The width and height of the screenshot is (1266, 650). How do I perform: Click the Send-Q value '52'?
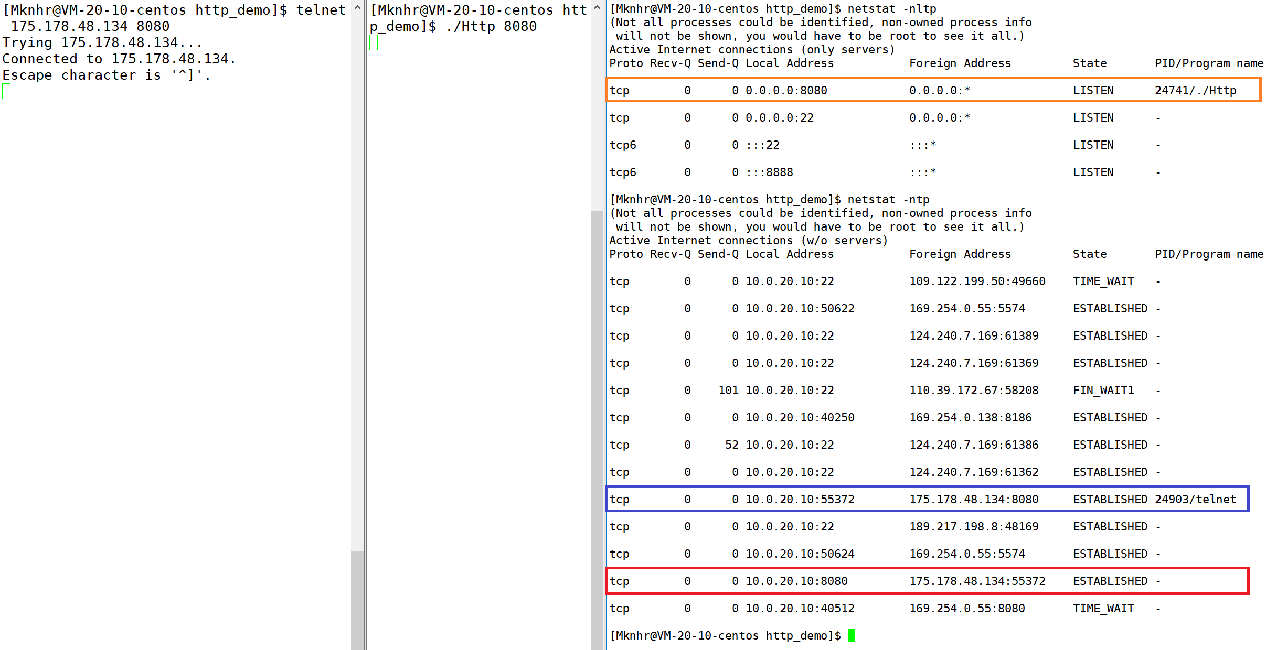tap(731, 445)
